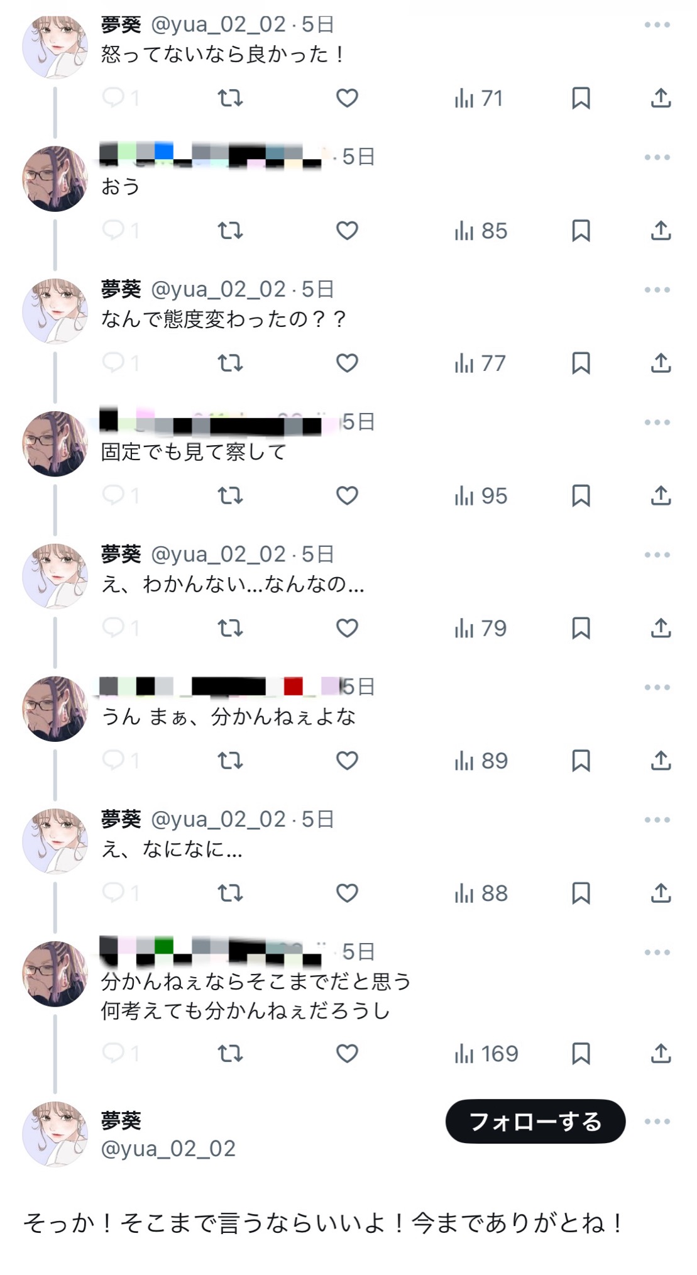Image resolution: width=697 pixels, height=1275 pixels.
Task: Open @yua_02_02 handle below main tweet author
Action: (x=168, y=1149)
